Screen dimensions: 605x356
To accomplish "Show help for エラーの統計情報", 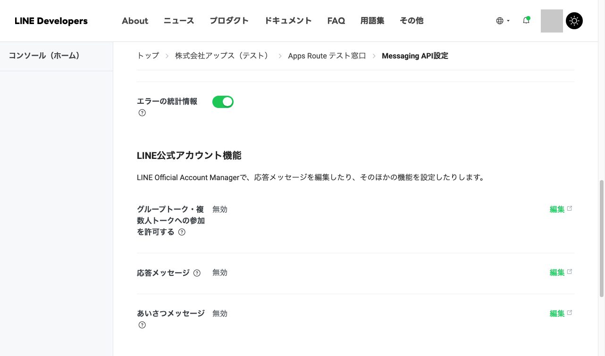I will pos(142,113).
